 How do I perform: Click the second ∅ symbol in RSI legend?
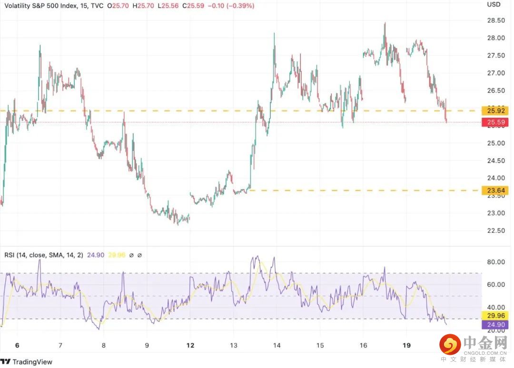click(139, 255)
